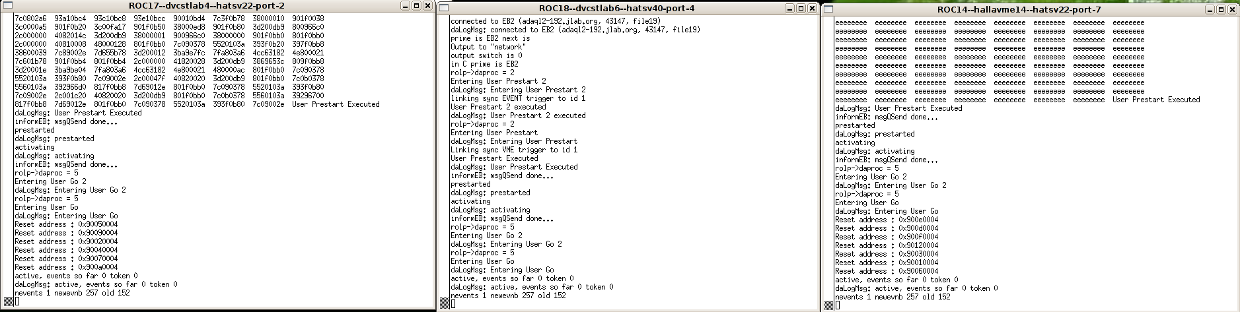Maximize the ROC18--dvcstlab6 terminal window
Screen dimensions: 1240x312
point(801,9)
